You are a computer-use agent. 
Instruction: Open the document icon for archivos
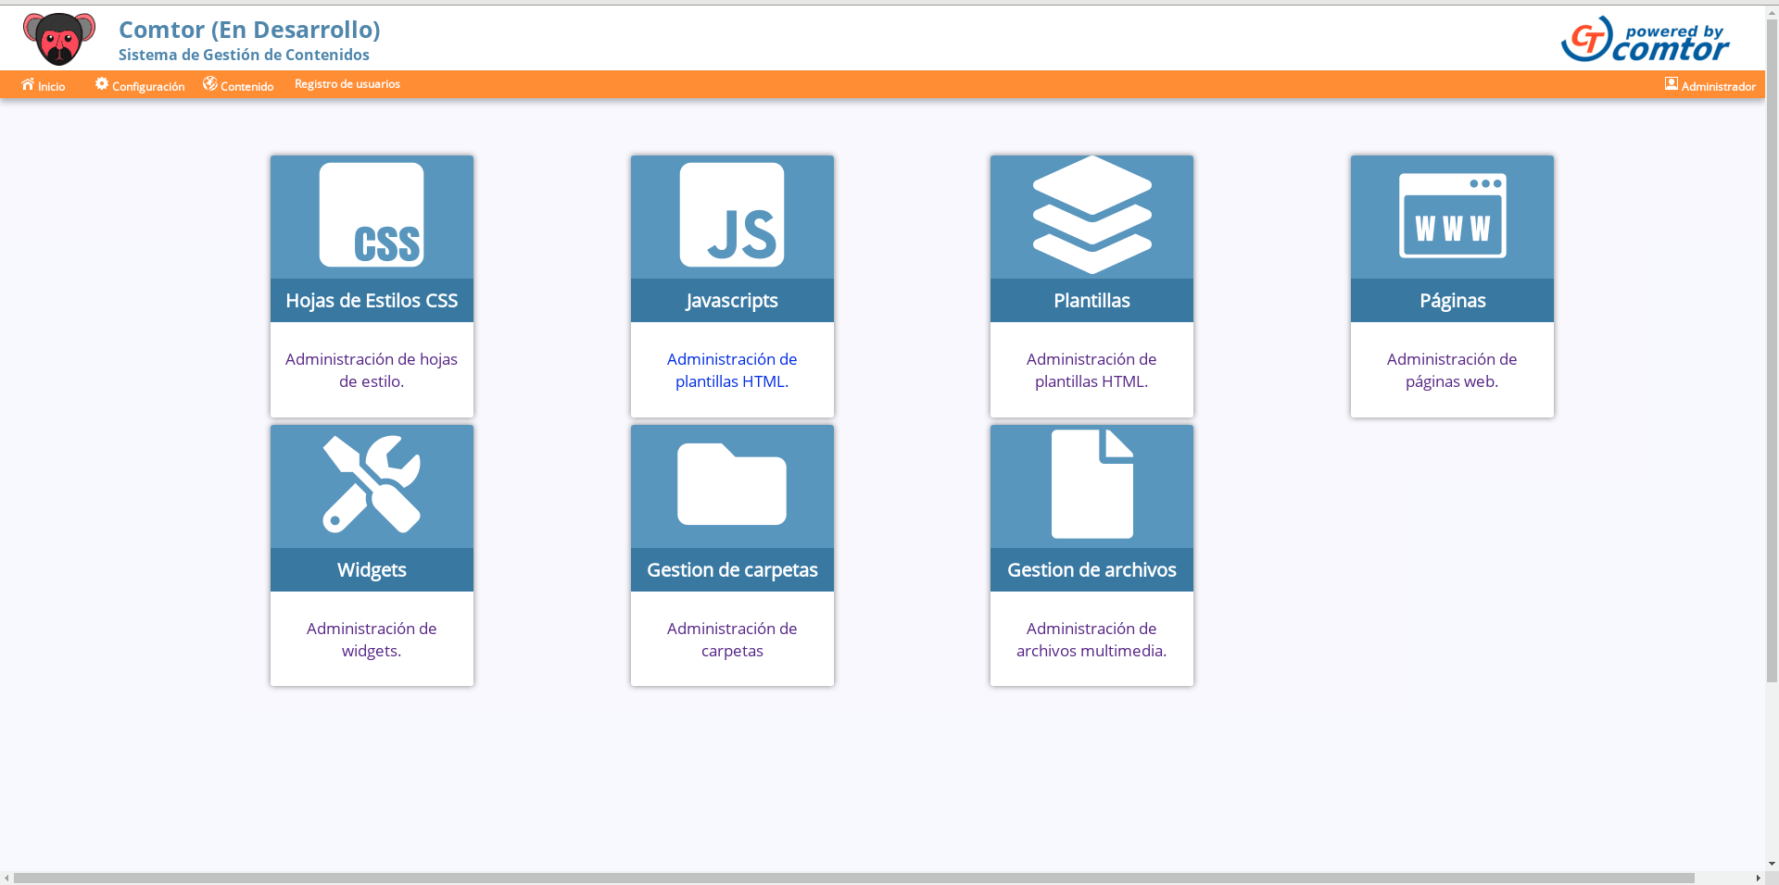(1091, 484)
